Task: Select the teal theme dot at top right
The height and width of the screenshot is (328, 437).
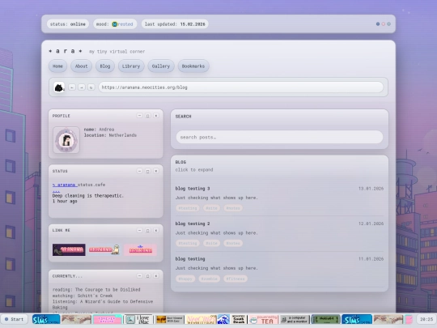Action: 388,24
